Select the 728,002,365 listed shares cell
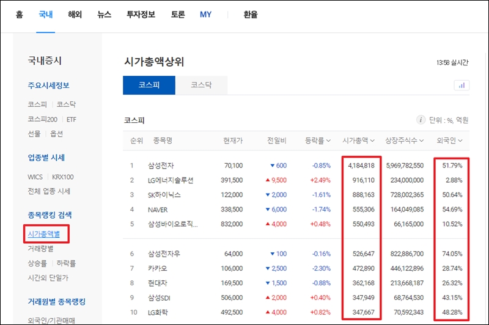489x325 pixels. 407,195
